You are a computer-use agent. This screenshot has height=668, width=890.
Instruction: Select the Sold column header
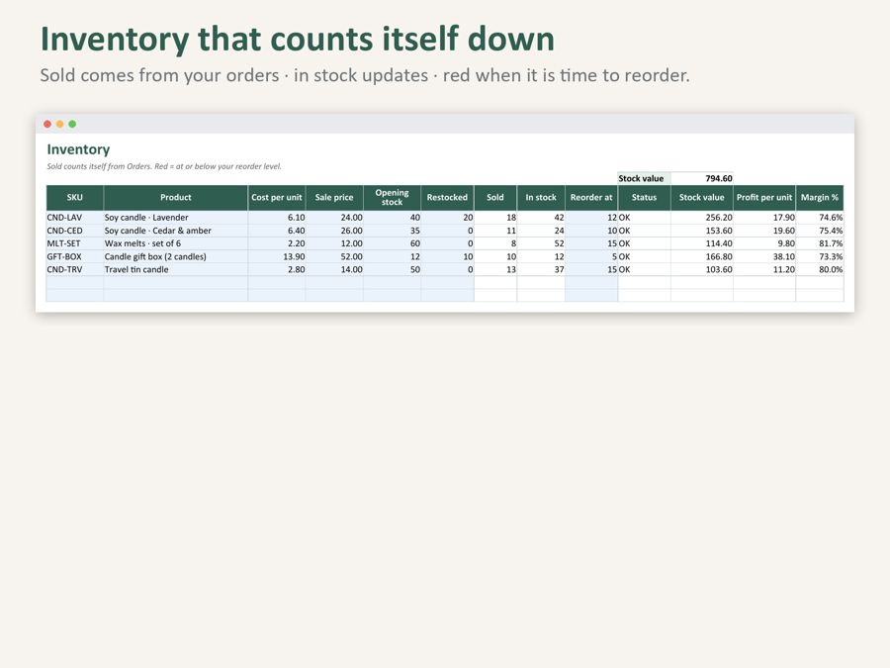click(x=495, y=198)
